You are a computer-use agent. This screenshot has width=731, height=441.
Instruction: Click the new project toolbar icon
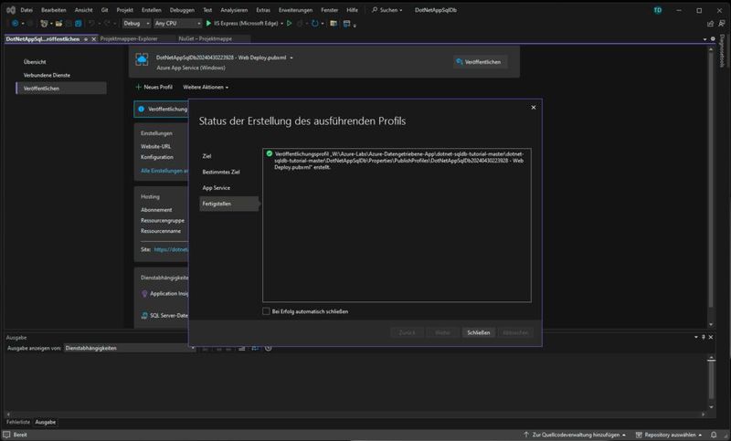click(44, 24)
